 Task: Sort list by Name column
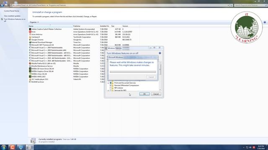pyautogui.click(x=50, y=26)
